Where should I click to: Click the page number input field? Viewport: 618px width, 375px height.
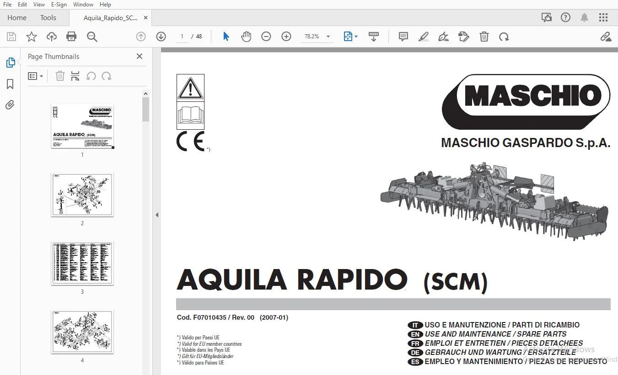pos(182,37)
